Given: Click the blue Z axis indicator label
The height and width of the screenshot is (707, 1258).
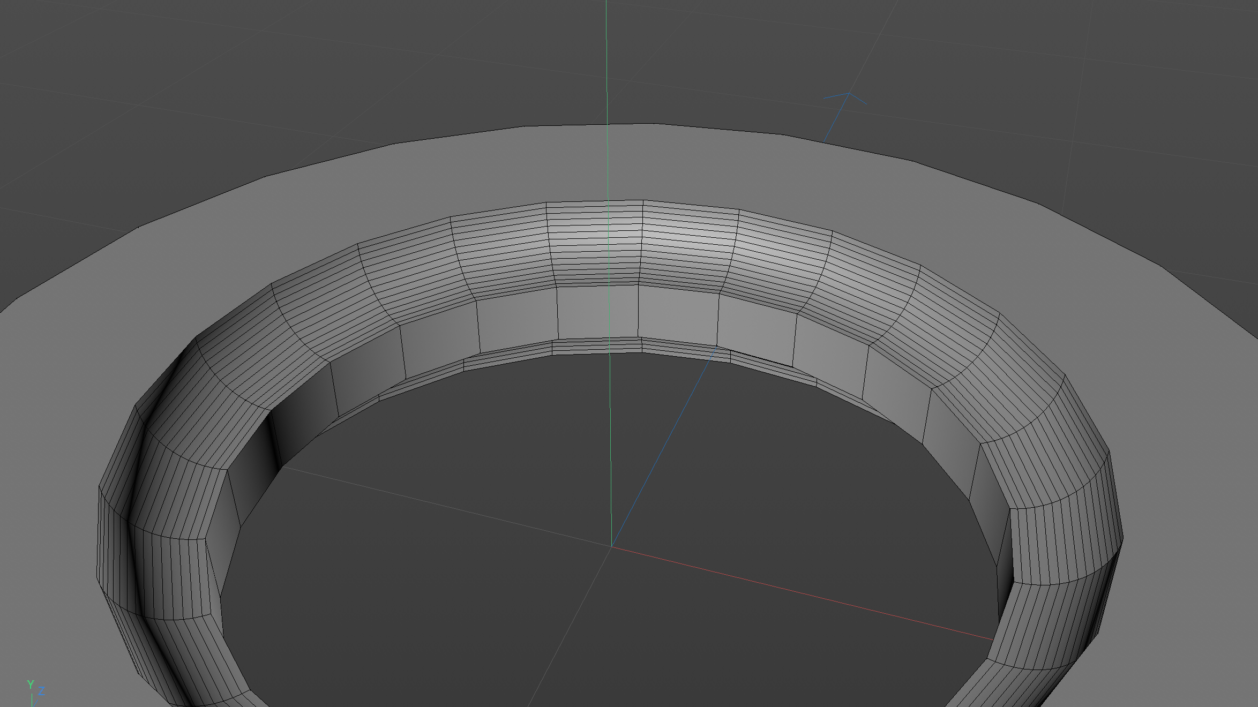Looking at the screenshot, I should tap(41, 691).
